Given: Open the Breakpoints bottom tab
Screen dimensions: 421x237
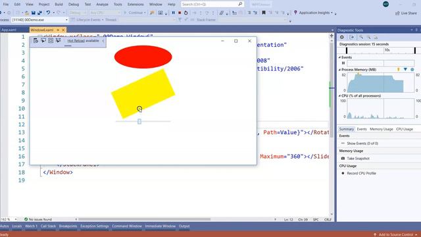Looking at the screenshot, I should [68, 226].
